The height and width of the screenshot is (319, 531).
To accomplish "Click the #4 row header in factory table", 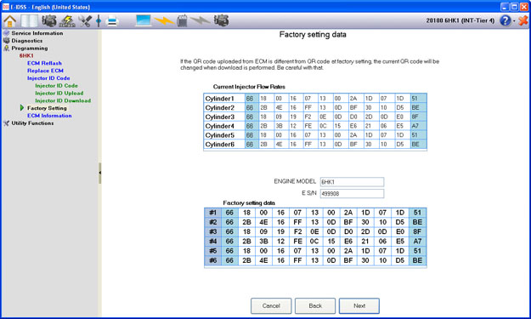I will point(212,241).
